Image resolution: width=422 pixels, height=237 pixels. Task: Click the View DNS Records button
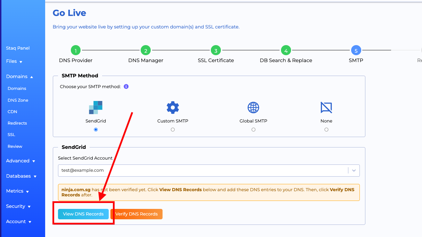tap(83, 214)
